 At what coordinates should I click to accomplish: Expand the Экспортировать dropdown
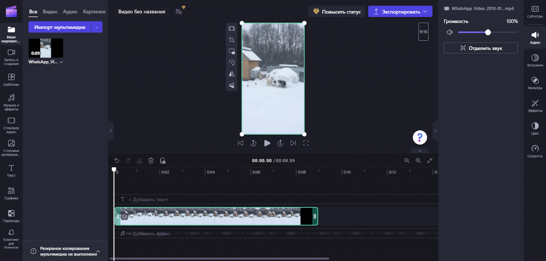(x=425, y=12)
